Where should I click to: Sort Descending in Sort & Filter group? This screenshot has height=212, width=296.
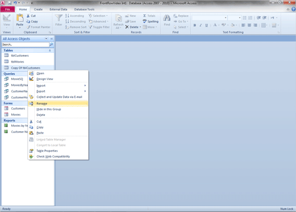tap(75, 22)
